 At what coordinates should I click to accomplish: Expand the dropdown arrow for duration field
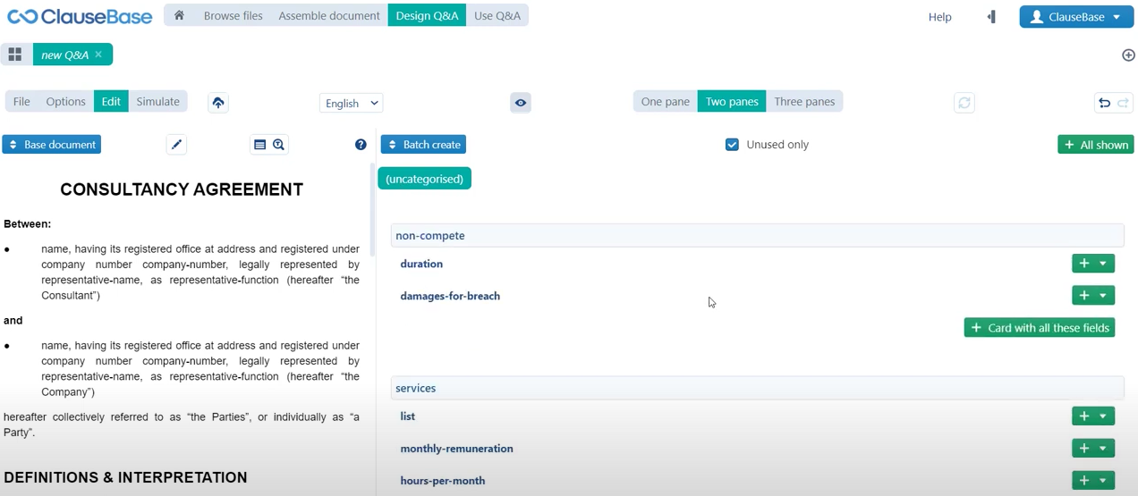pyautogui.click(x=1103, y=264)
